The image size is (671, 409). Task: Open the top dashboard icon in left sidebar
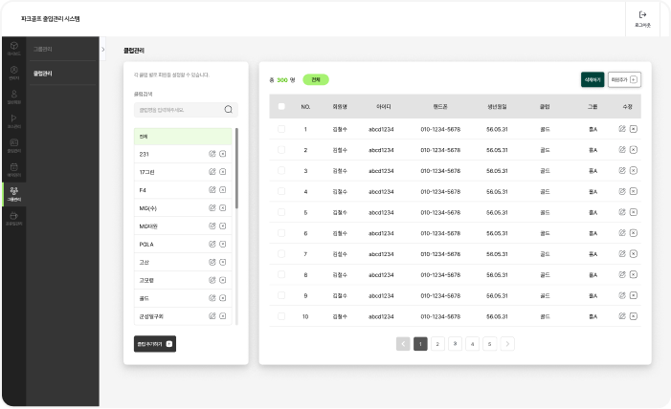point(13,47)
